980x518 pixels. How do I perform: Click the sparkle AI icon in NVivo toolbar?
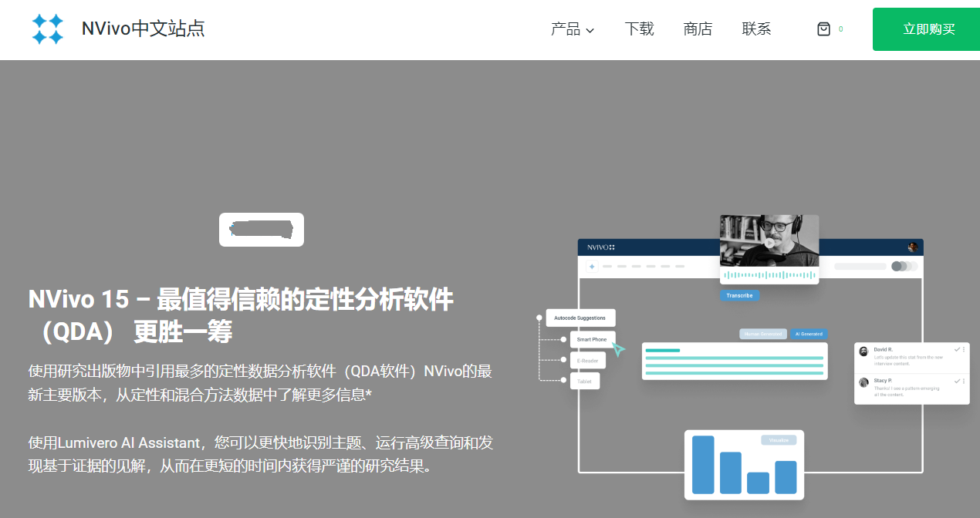[592, 266]
